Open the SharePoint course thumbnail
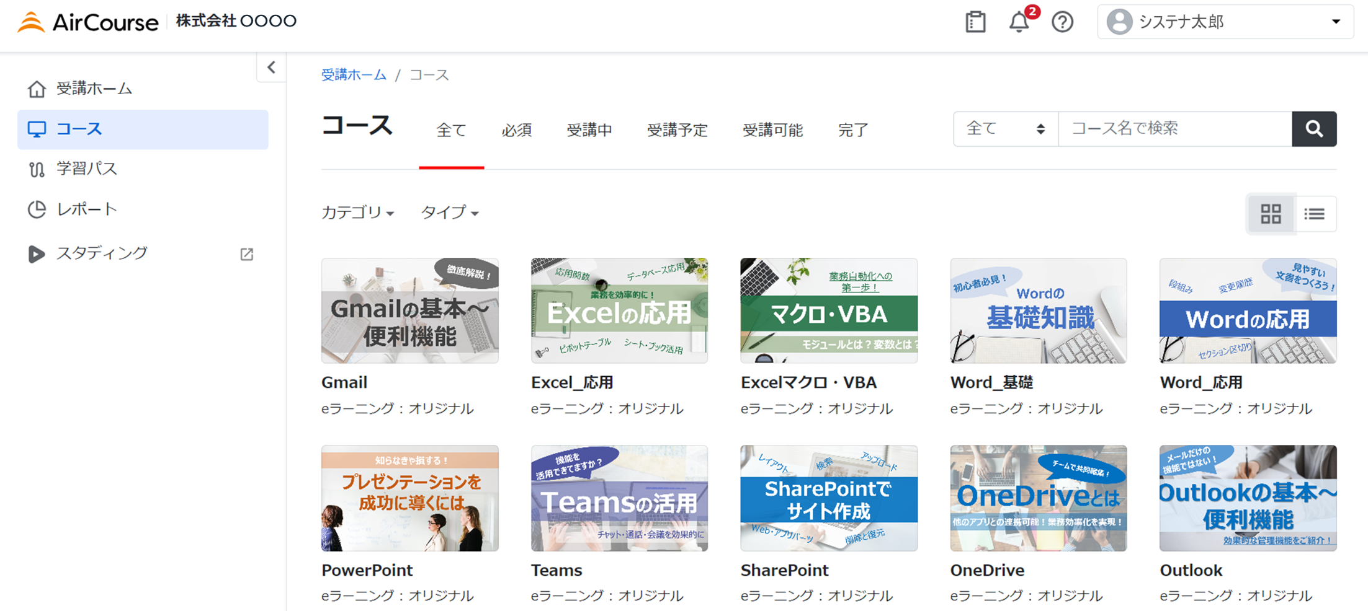 (829, 498)
